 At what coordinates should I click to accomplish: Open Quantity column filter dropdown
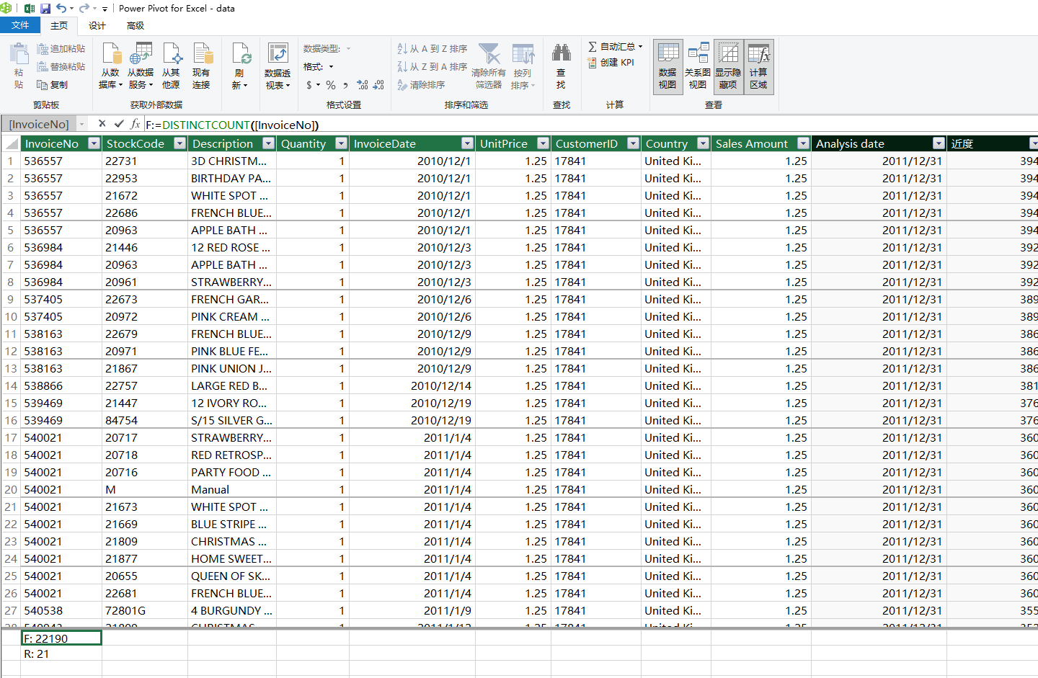(342, 143)
